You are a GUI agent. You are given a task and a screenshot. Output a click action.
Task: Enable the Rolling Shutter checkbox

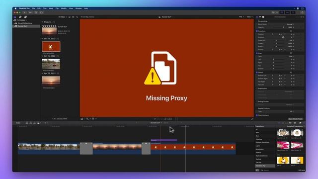[257, 101]
